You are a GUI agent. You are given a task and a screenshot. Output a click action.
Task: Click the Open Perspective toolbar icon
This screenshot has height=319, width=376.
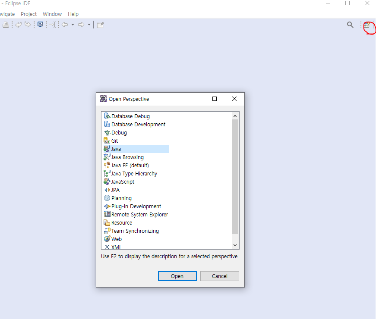[367, 25]
